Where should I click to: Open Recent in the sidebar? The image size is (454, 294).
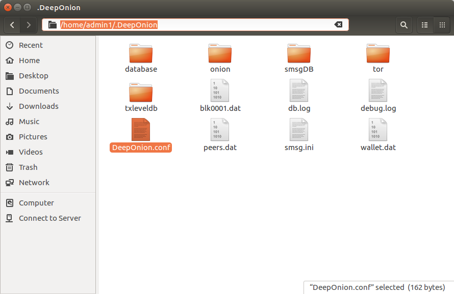tap(48, 45)
